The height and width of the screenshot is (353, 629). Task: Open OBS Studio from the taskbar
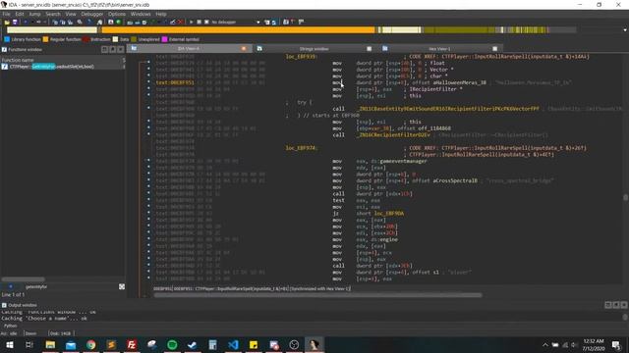pyautogui.click(x=294, y=344)
